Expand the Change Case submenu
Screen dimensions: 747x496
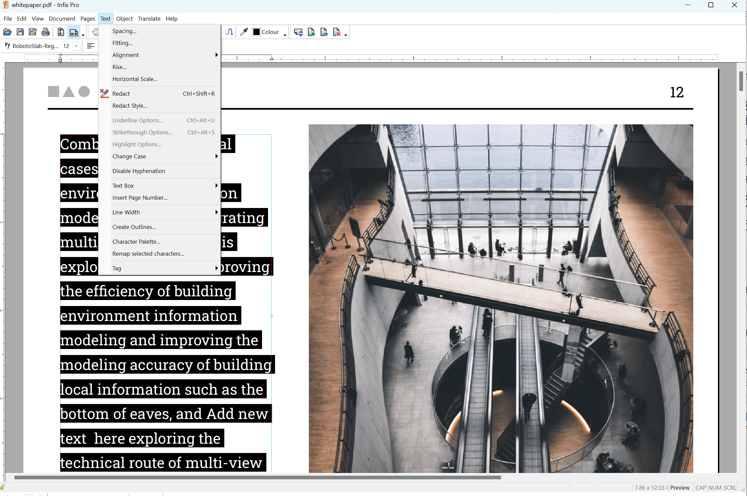(x=129, y=156)
